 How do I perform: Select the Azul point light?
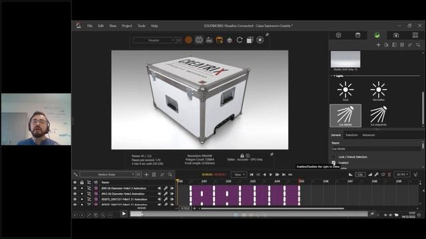point(345,91)
